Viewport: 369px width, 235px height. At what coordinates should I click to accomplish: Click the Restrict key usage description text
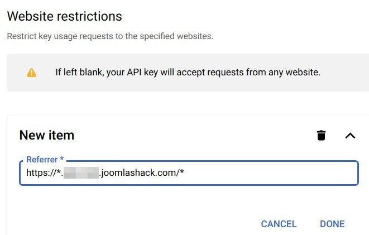coord(110,36)
